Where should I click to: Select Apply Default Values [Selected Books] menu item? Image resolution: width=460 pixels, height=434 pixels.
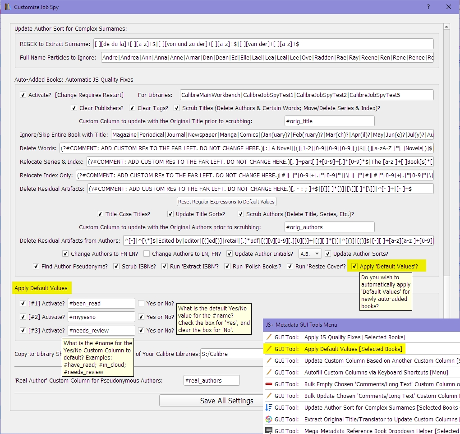pyautogui.click(x=362, y=349)
